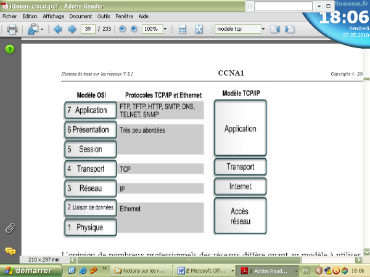
Task: Open the Aide menu
Action: (144, 16)
